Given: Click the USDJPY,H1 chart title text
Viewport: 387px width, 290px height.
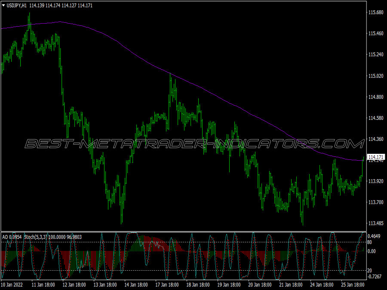Looking at the screenshot, I should (x=16, y=6).
